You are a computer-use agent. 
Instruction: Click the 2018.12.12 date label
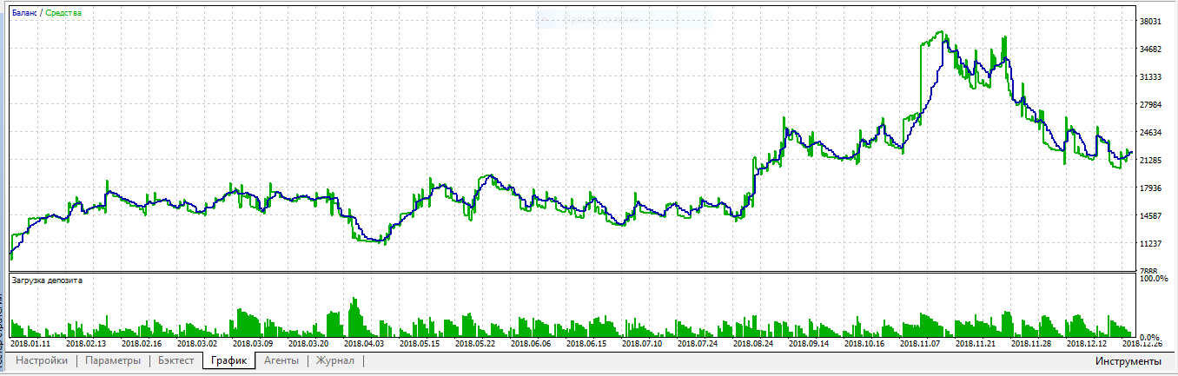click(1086, 344)
